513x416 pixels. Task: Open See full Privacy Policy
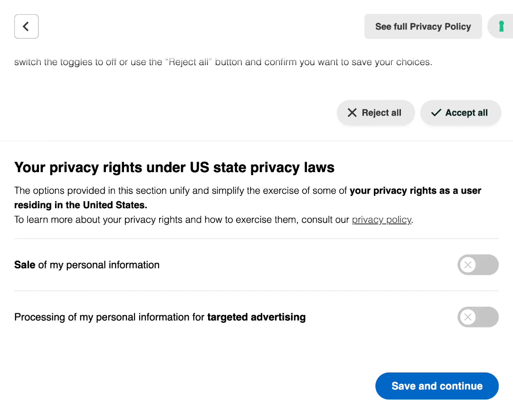(x=423, y=27)
